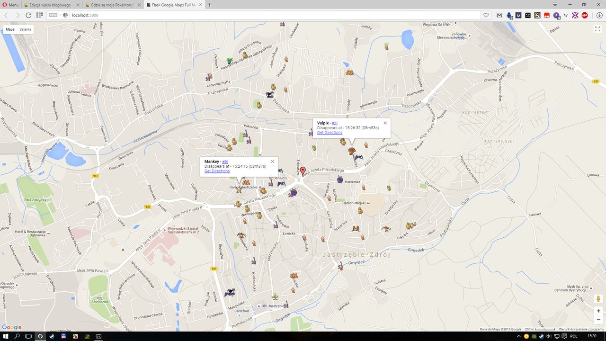
Task: Click the dark blue circle extension icon
Action: click(x=518, y=15)
